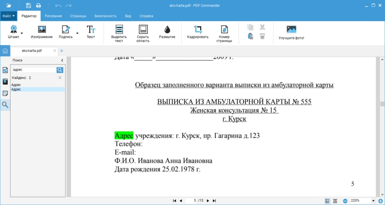
Task: Open file via folder icon in title bar
Action: click(9, 5)
